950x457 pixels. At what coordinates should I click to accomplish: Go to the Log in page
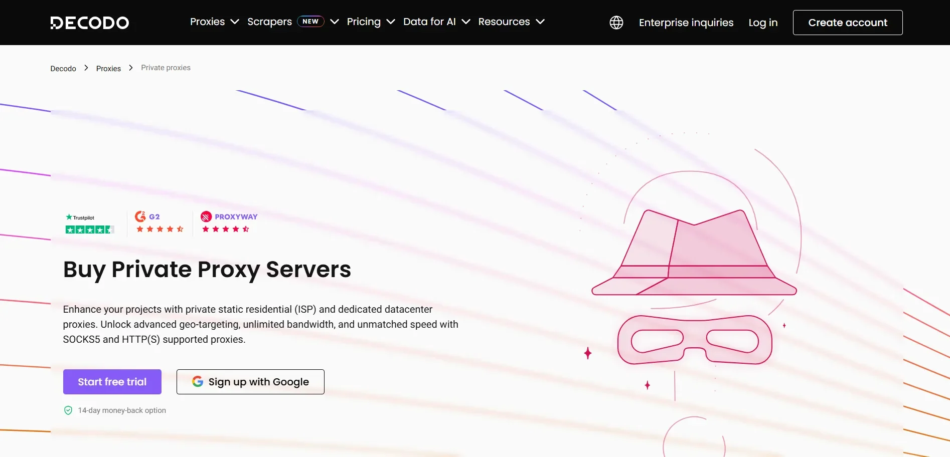point(762,23)
